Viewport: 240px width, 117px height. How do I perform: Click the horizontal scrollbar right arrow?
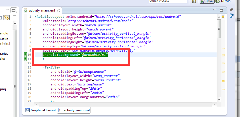coord(214,105)
